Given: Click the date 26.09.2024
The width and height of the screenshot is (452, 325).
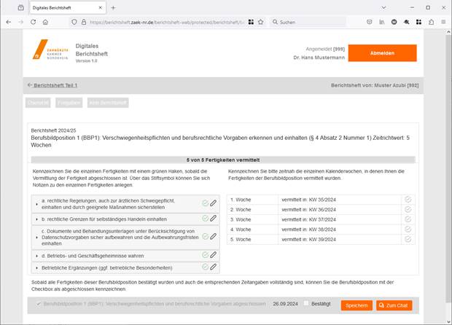Looking at the screenshot, I should 285,304.
